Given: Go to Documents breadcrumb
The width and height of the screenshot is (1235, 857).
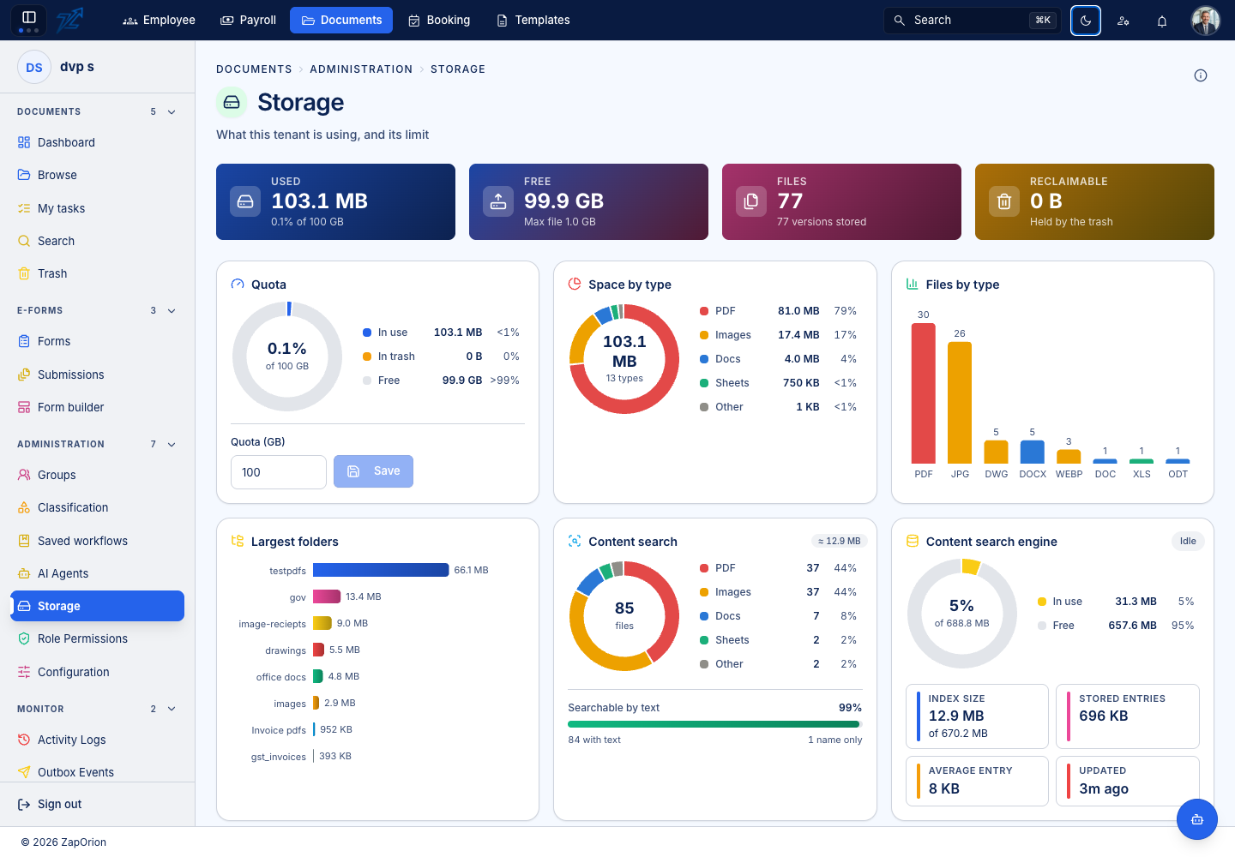Looking at the screenshot, I should (x=254, y=69).
